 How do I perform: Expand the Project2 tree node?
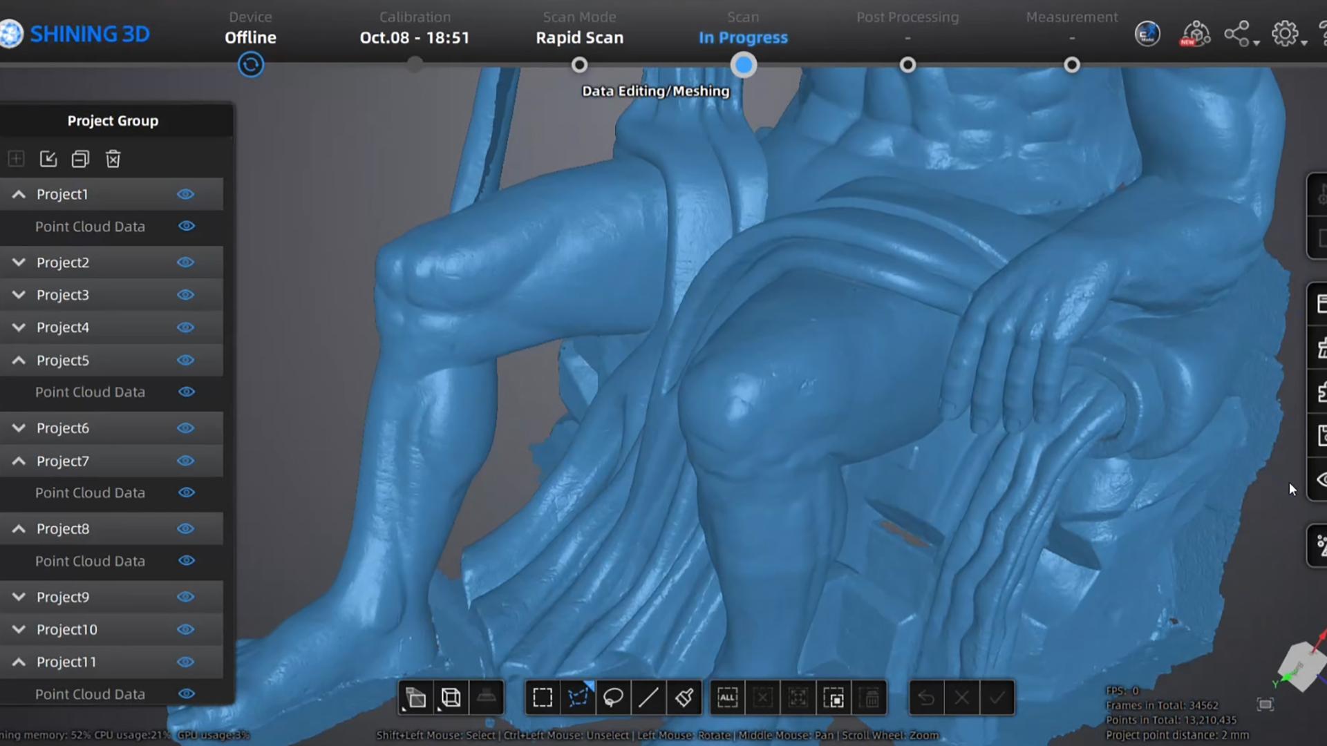pyautogui.click(x=19, y=262)
